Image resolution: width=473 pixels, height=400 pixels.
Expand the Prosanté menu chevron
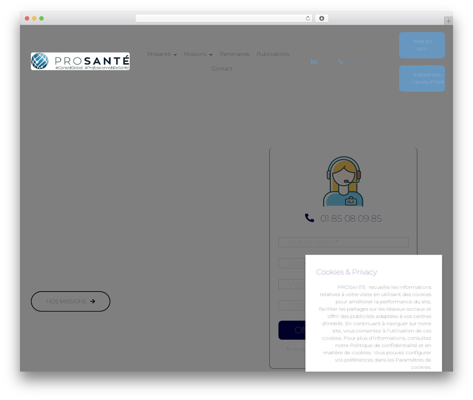pos(175,55)
